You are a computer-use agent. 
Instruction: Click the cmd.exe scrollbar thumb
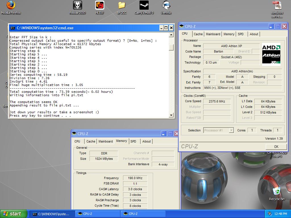coord(171,47)
